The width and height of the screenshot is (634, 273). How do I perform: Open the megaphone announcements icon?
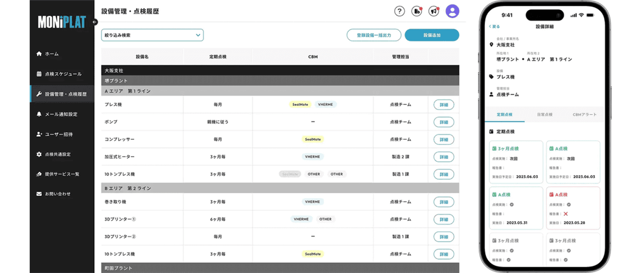433,11
